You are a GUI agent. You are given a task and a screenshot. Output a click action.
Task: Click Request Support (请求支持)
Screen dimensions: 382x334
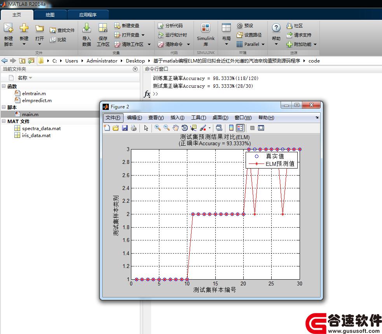tap(299, 35)
